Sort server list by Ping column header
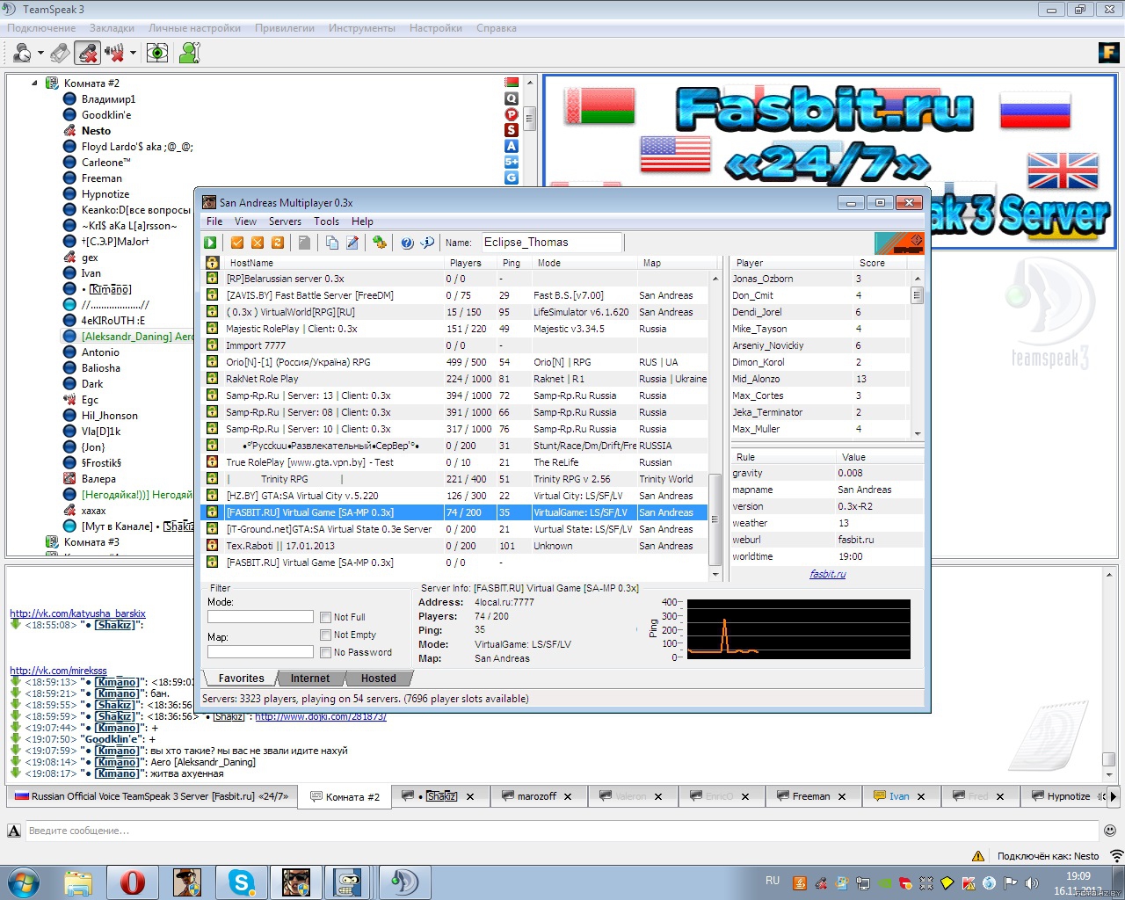 [513, 263]
